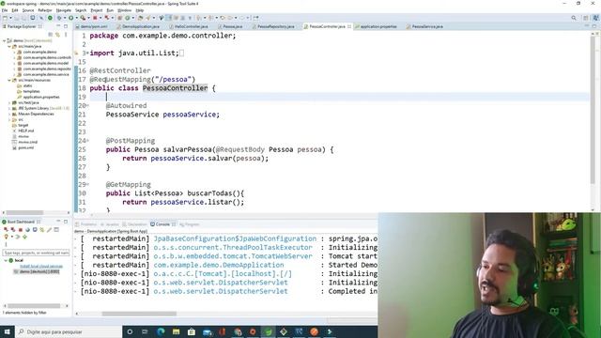
Task: Open the Window menu
Action: (124, 10)
